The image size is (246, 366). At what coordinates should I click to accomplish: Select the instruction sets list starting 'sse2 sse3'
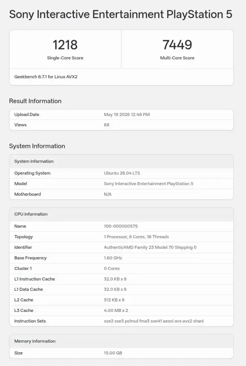click(154, 321)
